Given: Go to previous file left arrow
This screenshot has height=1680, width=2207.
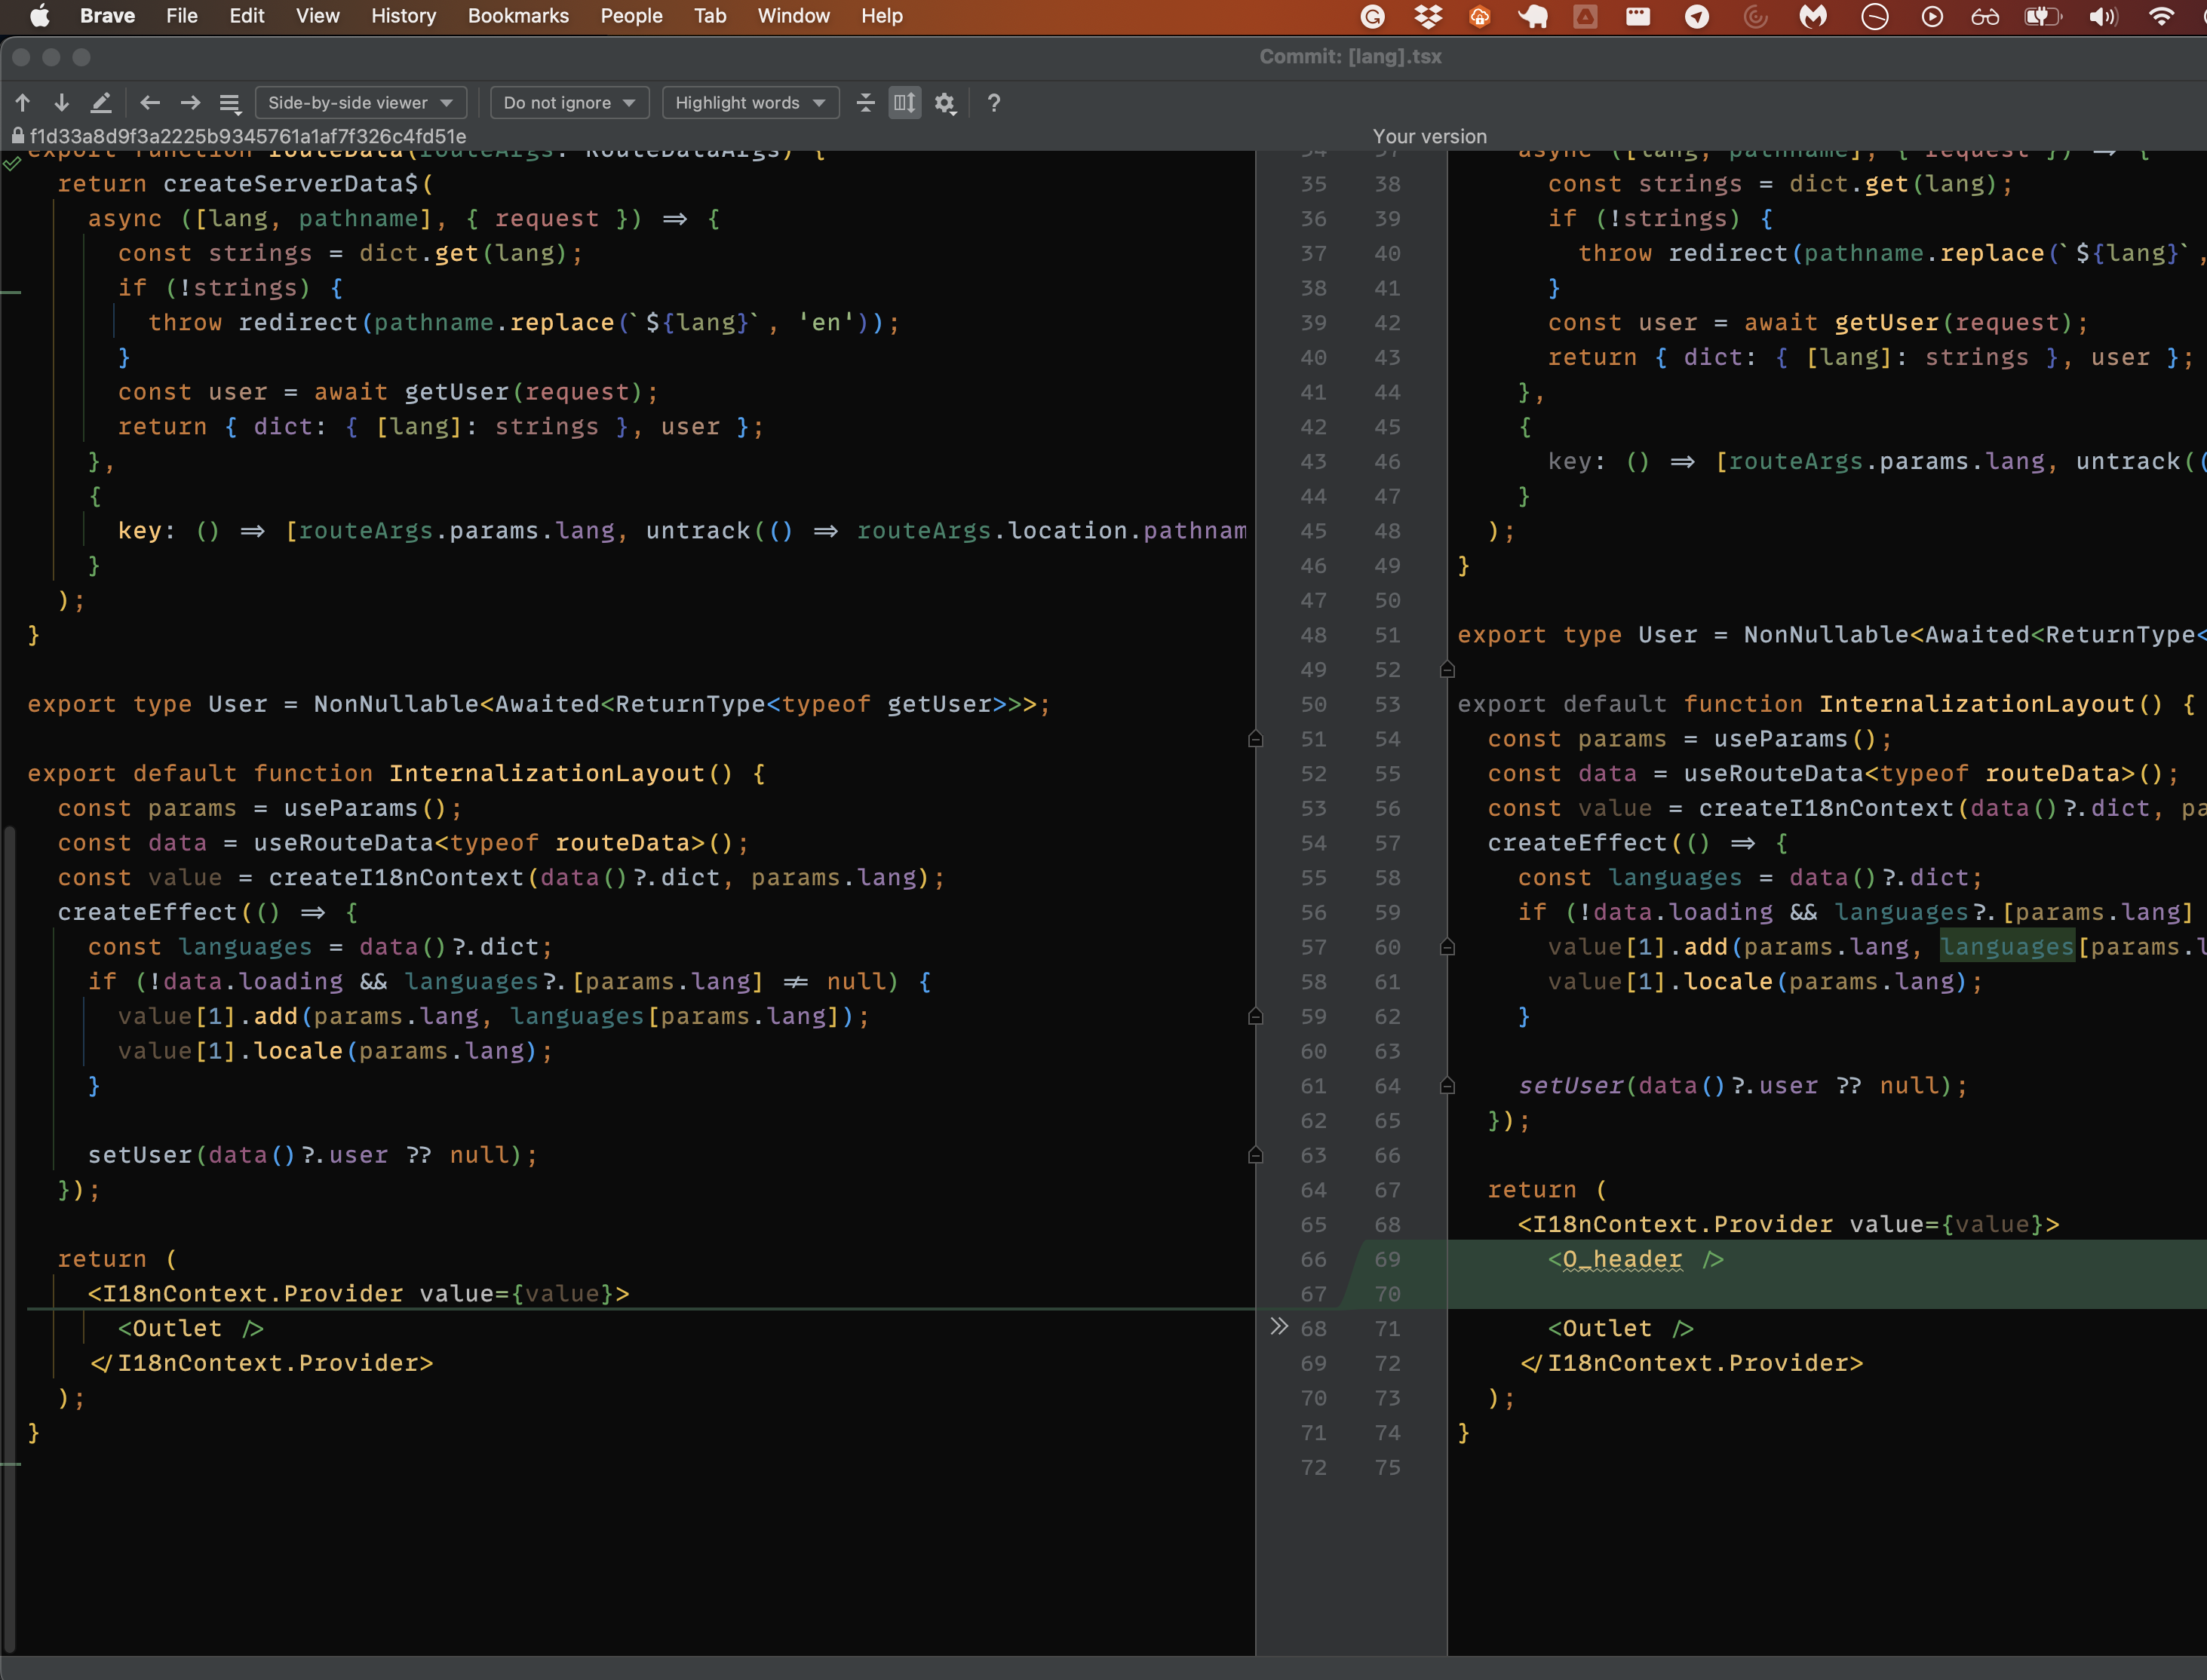Looking at the screenshot, I should pyautogui.click(x=150, y=102).
